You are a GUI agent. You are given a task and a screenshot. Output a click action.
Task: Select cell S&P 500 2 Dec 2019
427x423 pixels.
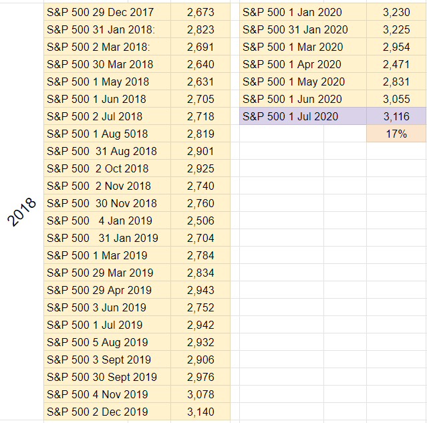point(107,412)
